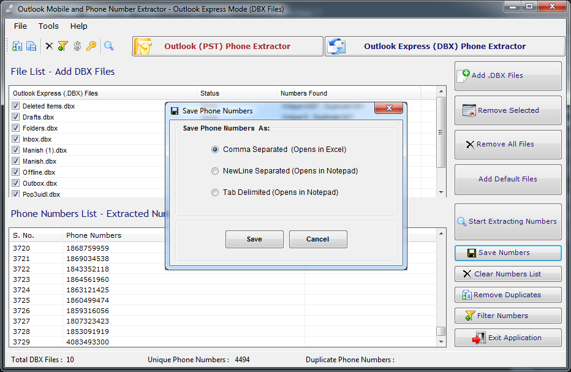This screenshot has width=571, height=372.
Task: Click the golden key toolbar icon
Action: tap(91, 46)
